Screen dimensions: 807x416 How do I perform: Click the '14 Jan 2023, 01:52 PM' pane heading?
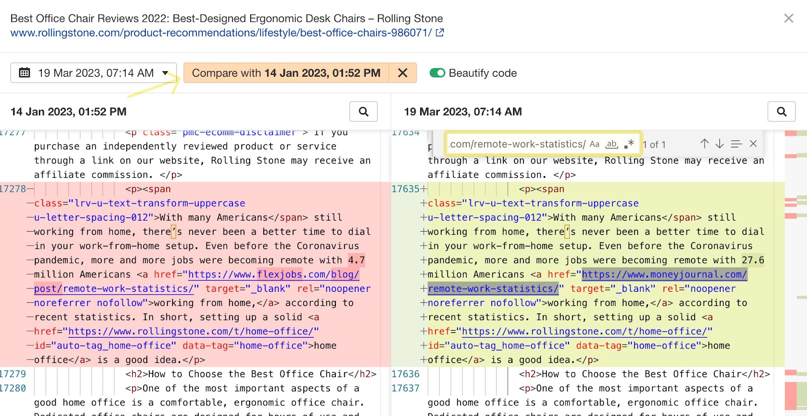pyautogui.click(x=69, y=112)
